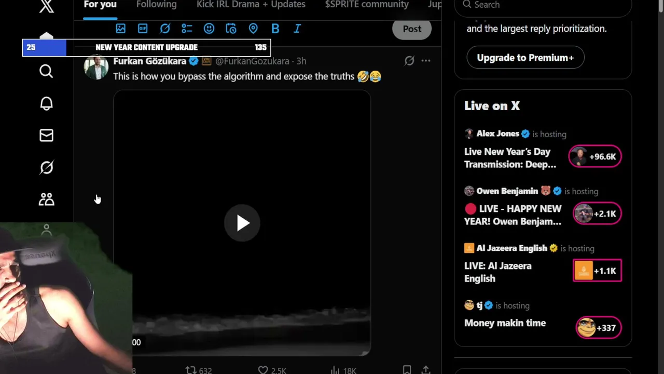This screenshot has height=374, width=664.
Task: Open Furkan Gözükara display name link
Action: pos(149,61)
